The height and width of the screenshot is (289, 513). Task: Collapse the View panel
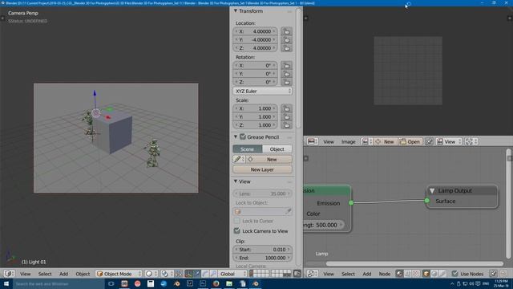(236, 181)
